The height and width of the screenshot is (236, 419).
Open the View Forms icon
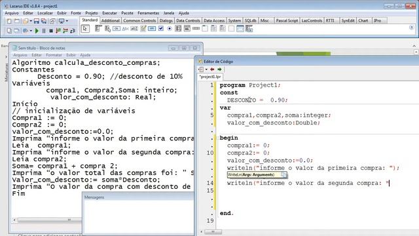coord(16,31)
